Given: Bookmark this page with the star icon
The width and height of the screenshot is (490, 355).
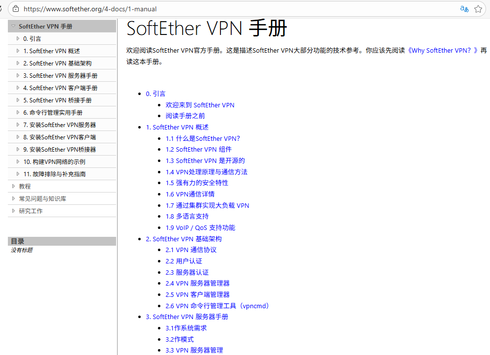Looking at the screenshot, I should [x=478, y=9].
